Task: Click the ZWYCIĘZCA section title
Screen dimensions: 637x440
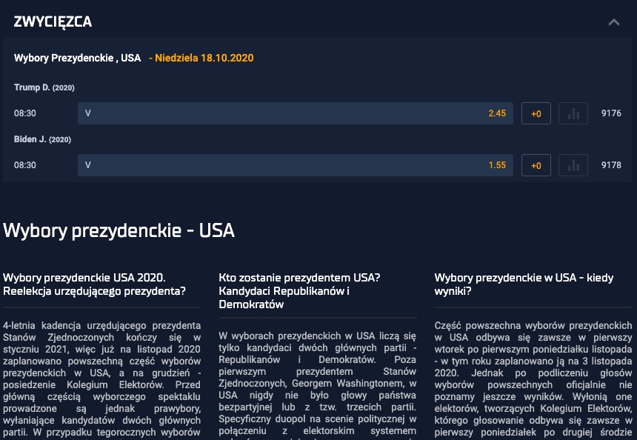Action: 53,21
